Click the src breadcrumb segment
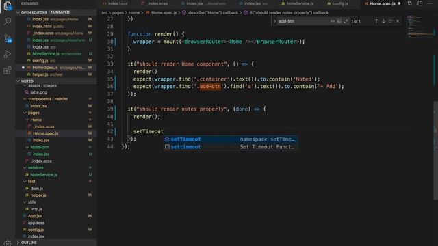 [104, 13]
